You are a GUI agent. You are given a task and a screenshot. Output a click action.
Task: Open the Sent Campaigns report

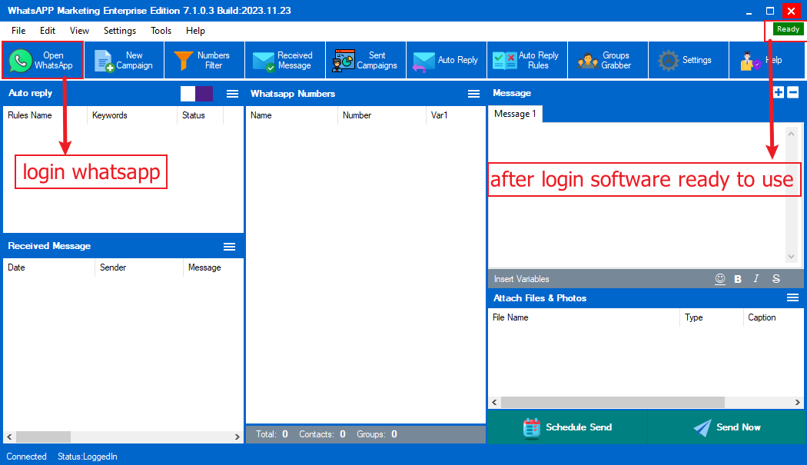click(366, 60)
